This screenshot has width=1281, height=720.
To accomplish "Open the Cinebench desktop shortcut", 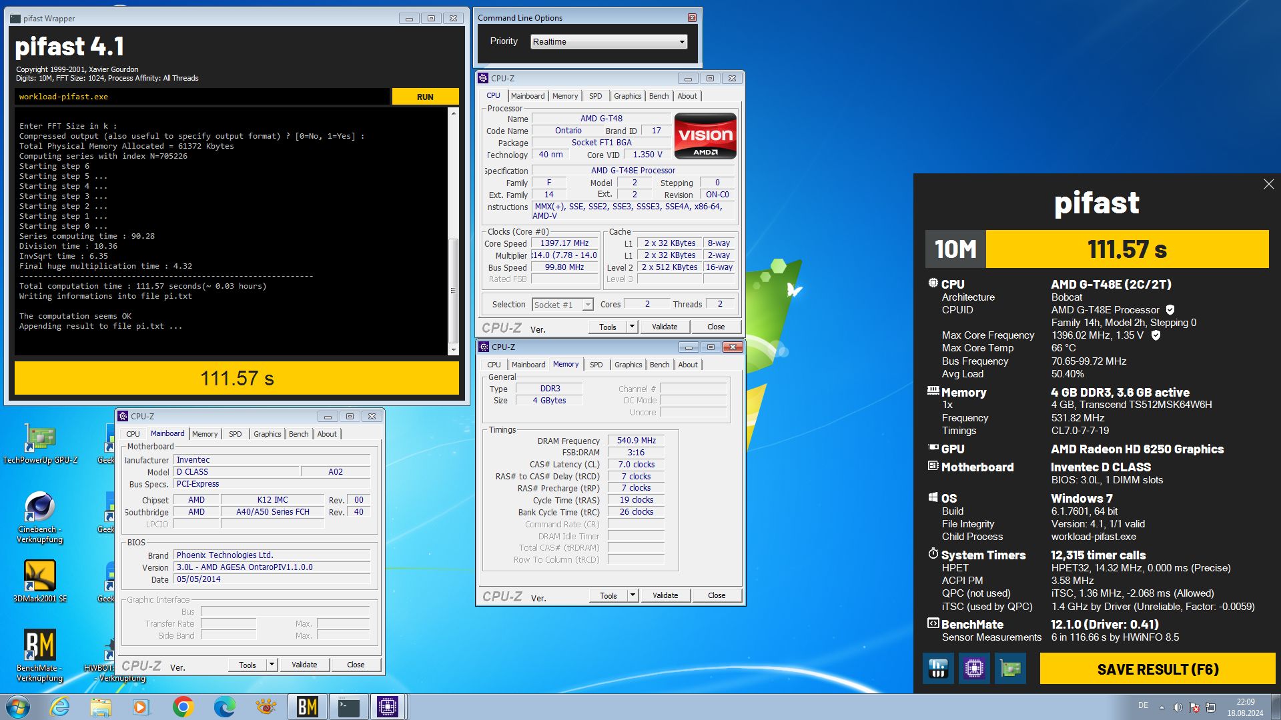I will [x=40, y=517].
